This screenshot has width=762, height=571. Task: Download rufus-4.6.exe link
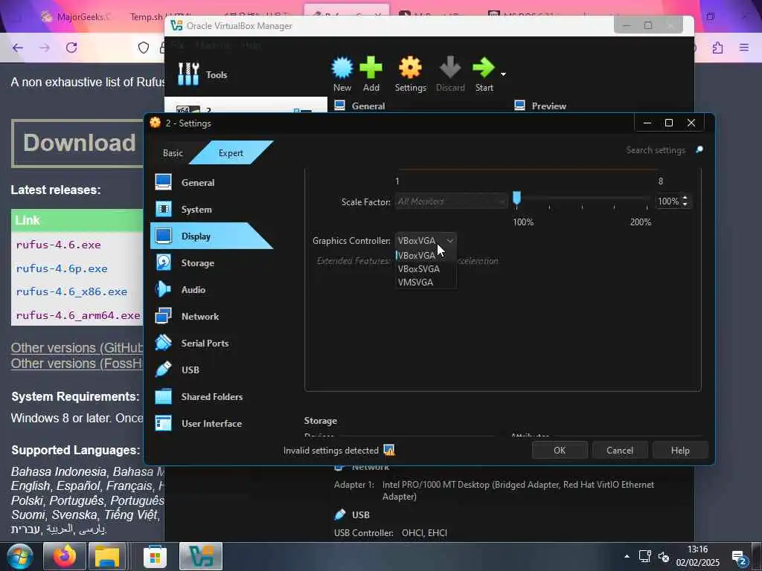(x=58, y=245)
